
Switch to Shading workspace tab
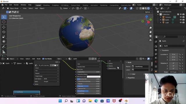85,5
